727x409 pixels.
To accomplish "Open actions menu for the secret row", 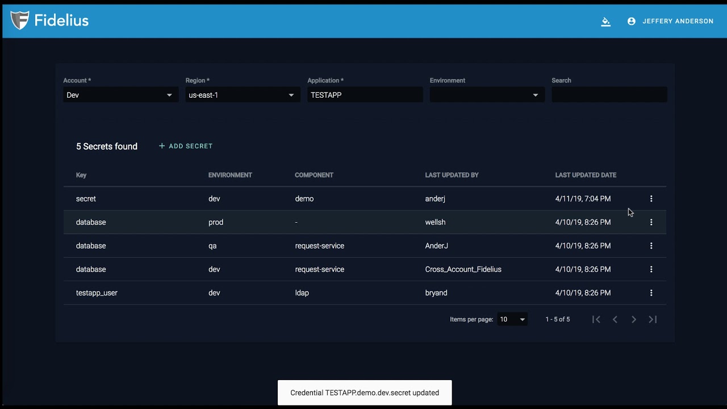I will pyautogui.click(x=651, y=199).
